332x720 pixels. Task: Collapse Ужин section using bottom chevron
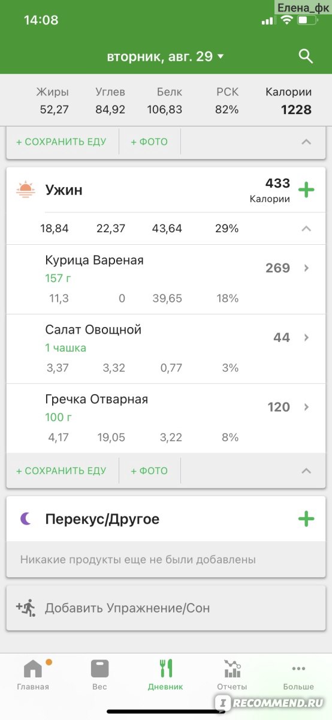click(x=306, y=471)
